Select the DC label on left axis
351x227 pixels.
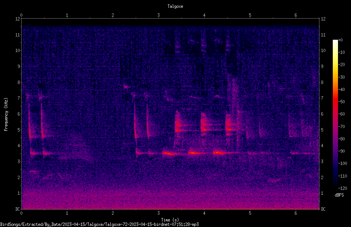[x=18, y=209]
